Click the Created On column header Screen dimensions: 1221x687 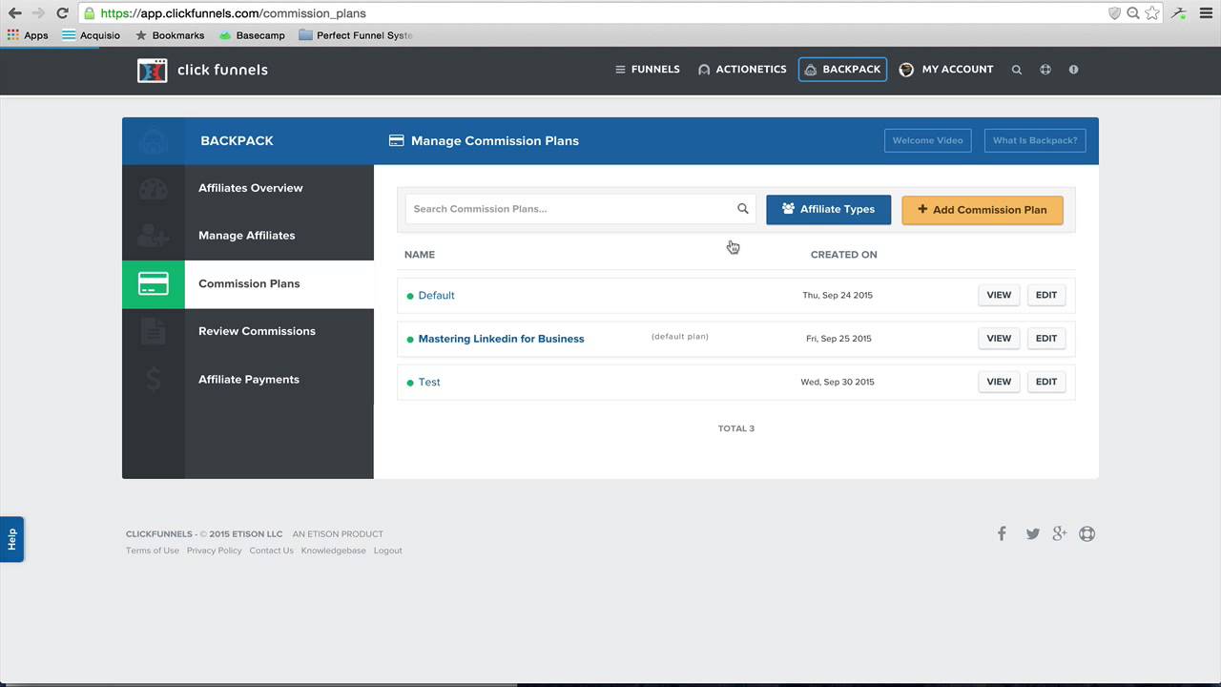844,255
